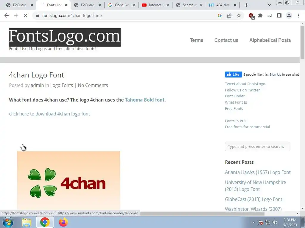Click the sidebar search field
Viewport: 305px width, 228px height.
pos(258,147)
